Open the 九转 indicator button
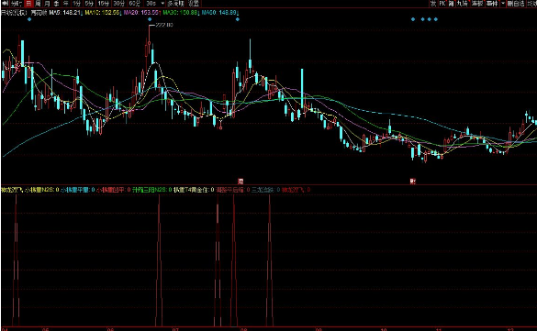The width and height of the screenshot is (537, 331). click(x=462, y=4)
